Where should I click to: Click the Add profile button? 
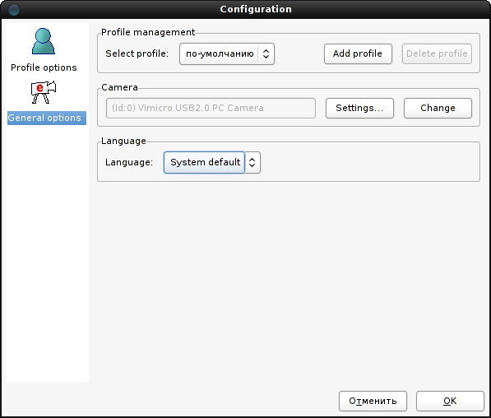(x=358, y=53)
